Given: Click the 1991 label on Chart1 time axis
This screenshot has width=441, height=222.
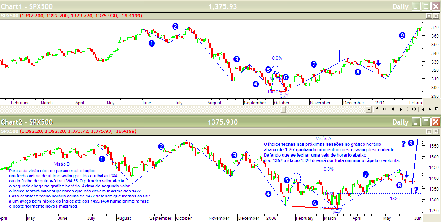Looking at the screenshot, I should click(379, 103).
